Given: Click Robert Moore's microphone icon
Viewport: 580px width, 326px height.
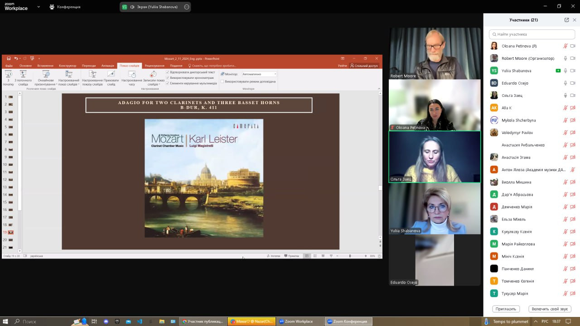Looking at the screenshot, I should click(x=565, y=58).
